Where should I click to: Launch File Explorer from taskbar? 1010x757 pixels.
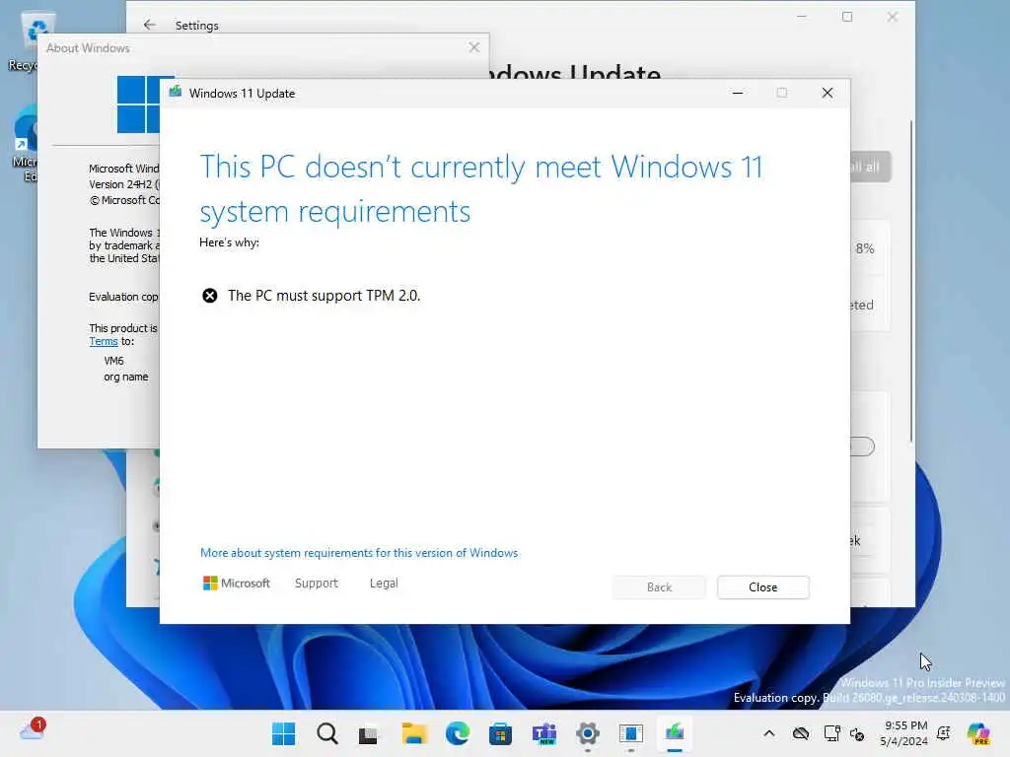click(413, 733)
